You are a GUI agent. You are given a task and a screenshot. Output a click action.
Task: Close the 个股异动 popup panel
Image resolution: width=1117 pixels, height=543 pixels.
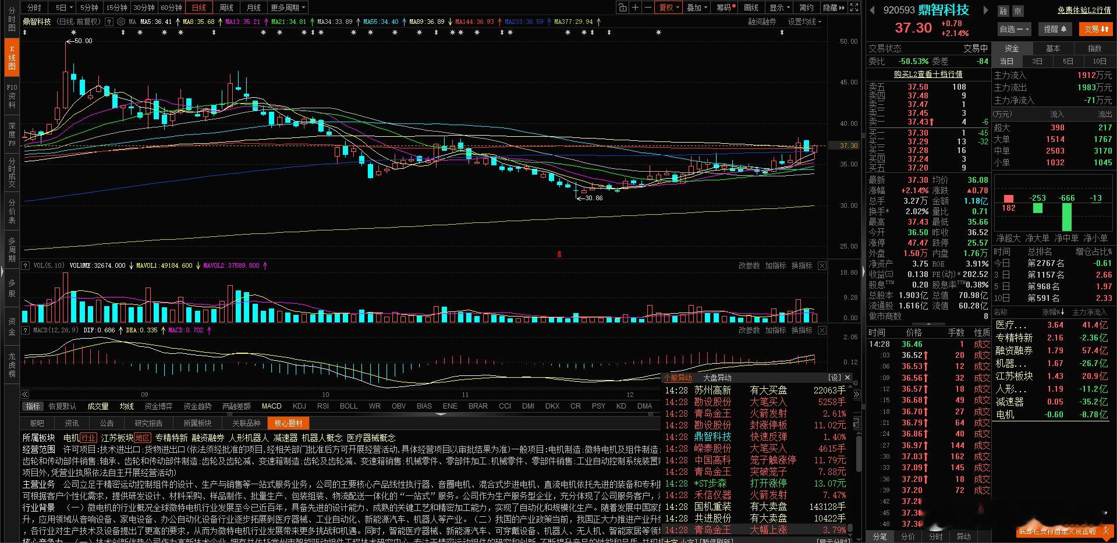(x=847, y=378)
